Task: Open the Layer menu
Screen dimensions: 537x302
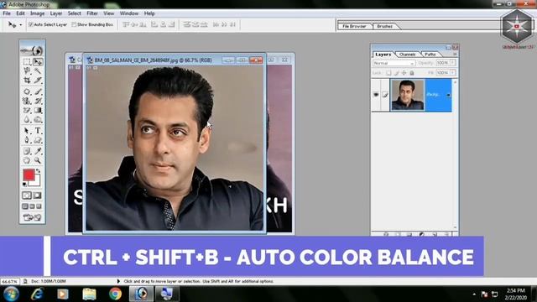Action: [56, 13]
